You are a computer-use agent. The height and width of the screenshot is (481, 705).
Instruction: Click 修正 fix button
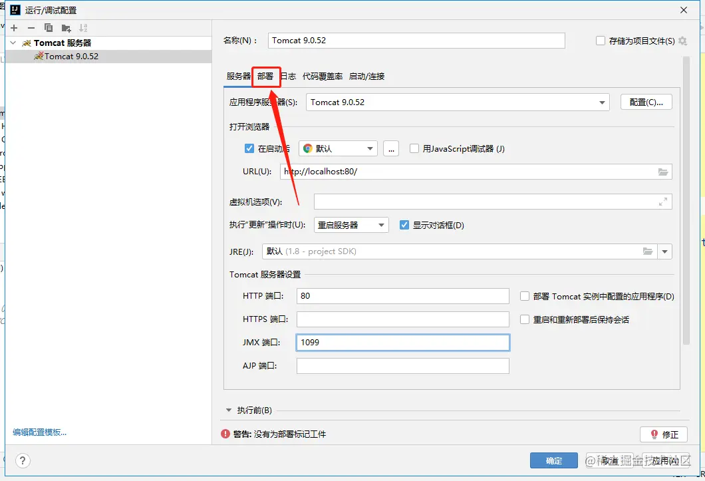click(x=664, y=434)
